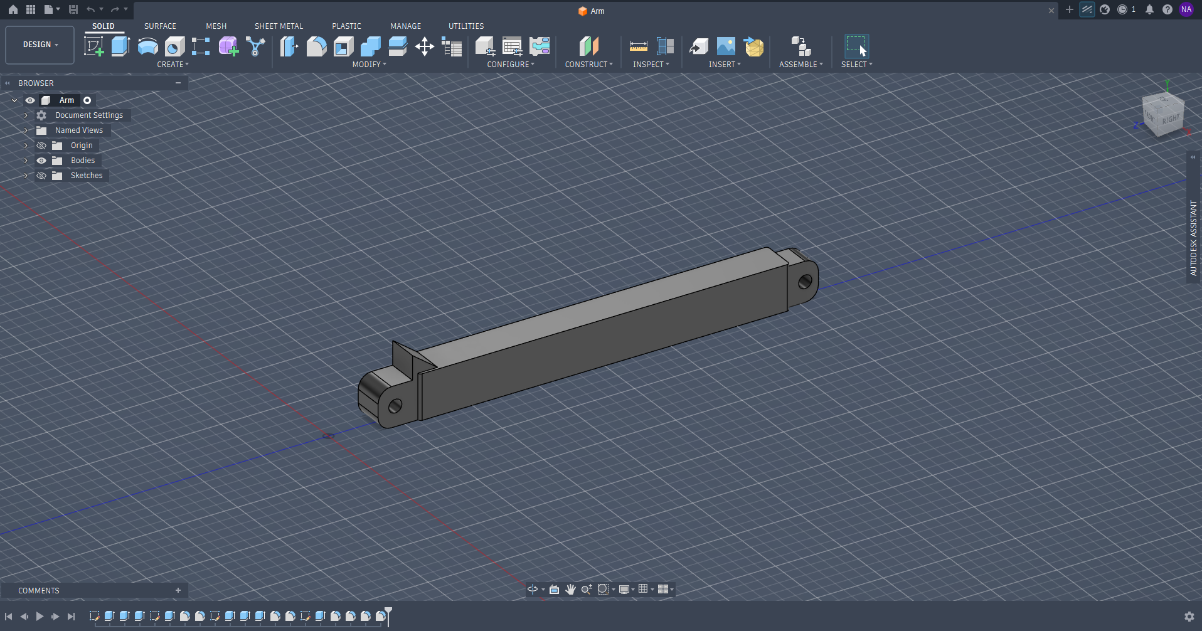Click the Home icon in title bar

click(x=13, y=9)
